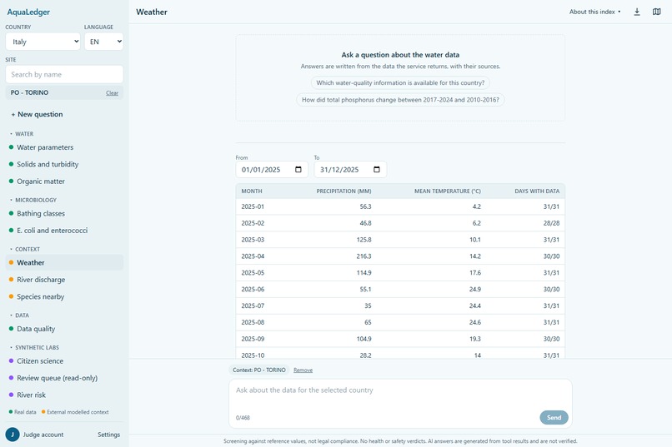The height and width of the screenshot is (447, 672).
Task: Click precipitation value 216.3
Action: [x=364, y=256]
